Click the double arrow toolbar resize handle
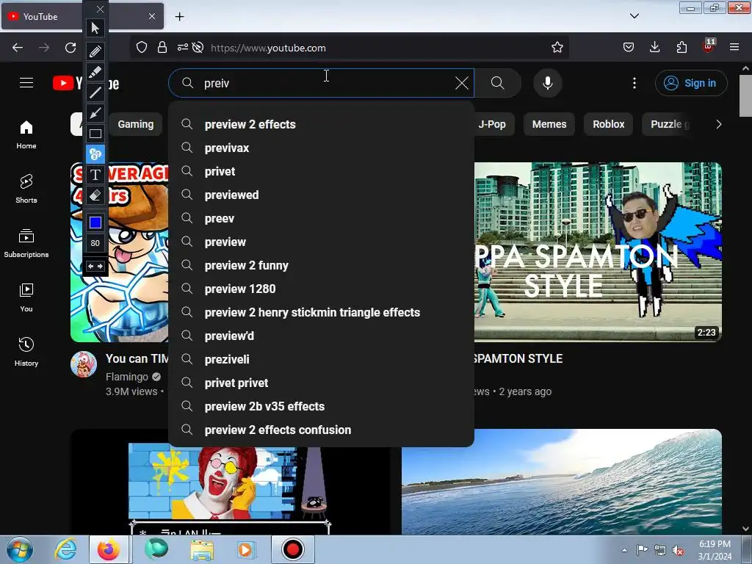 pyautogui.click(x=95, y=266)
